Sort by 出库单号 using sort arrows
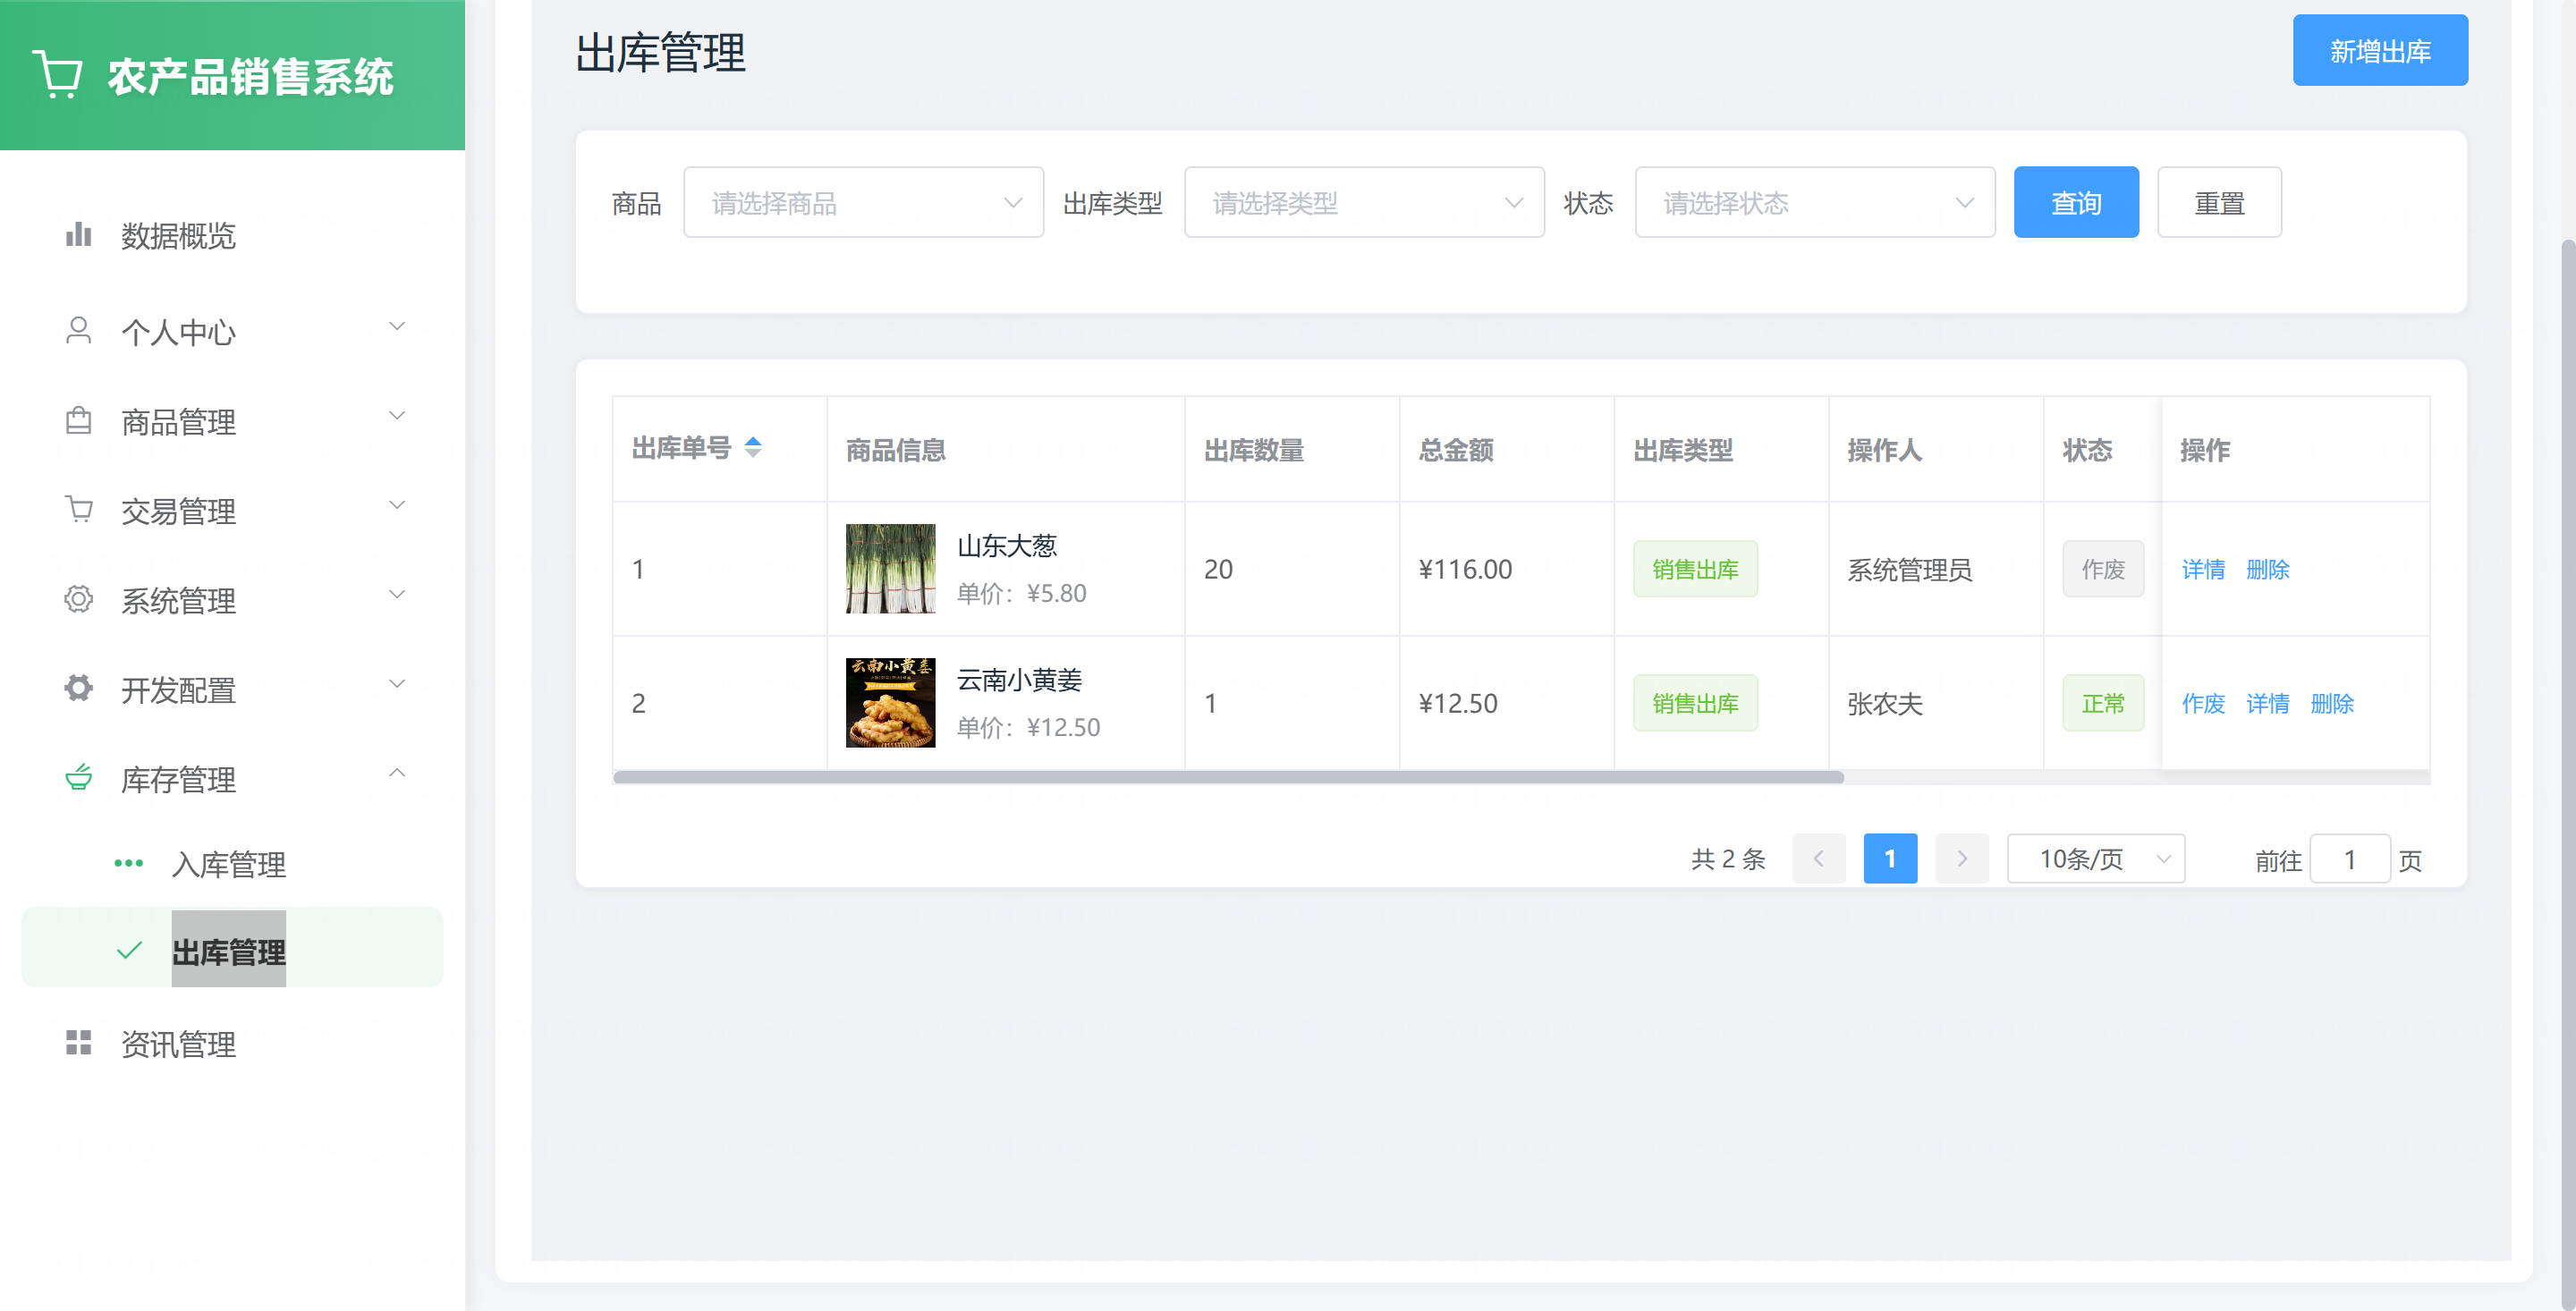This screenshot has height=1311, width=2576. pos(753,447)
